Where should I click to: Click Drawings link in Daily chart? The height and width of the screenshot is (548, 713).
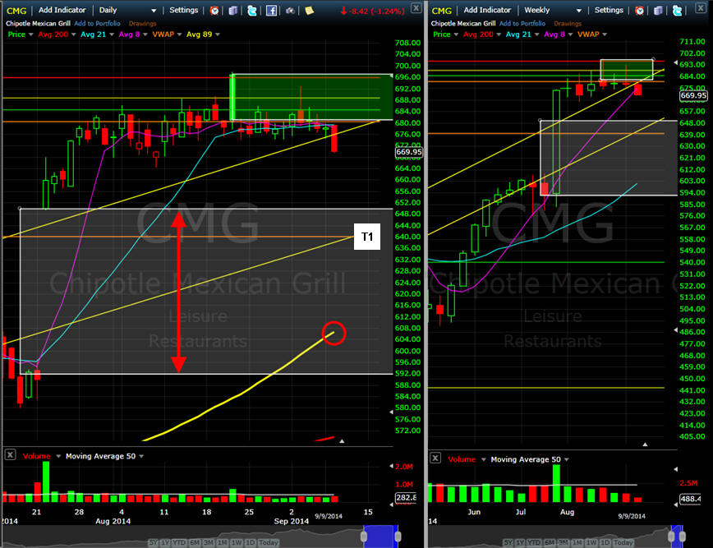142,23
